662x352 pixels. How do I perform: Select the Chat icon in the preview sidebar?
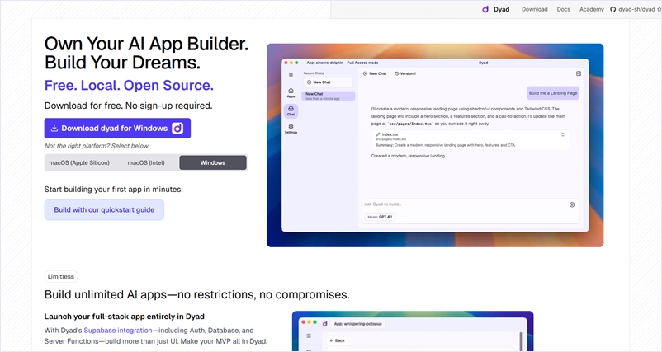(291, 110)
